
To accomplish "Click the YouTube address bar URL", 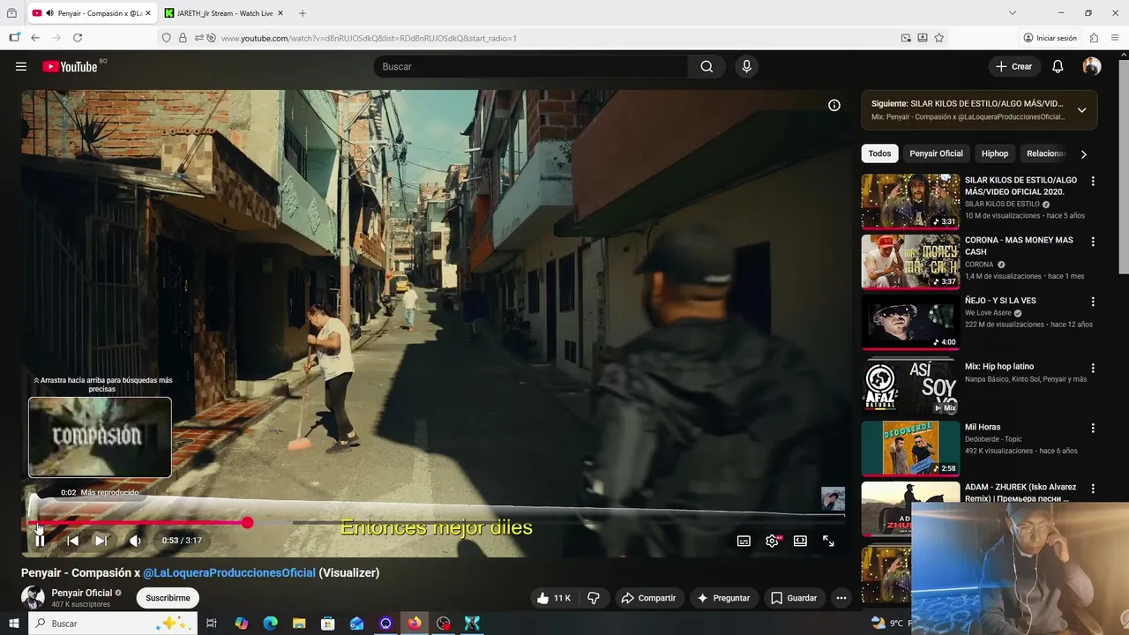I will 369,38.
